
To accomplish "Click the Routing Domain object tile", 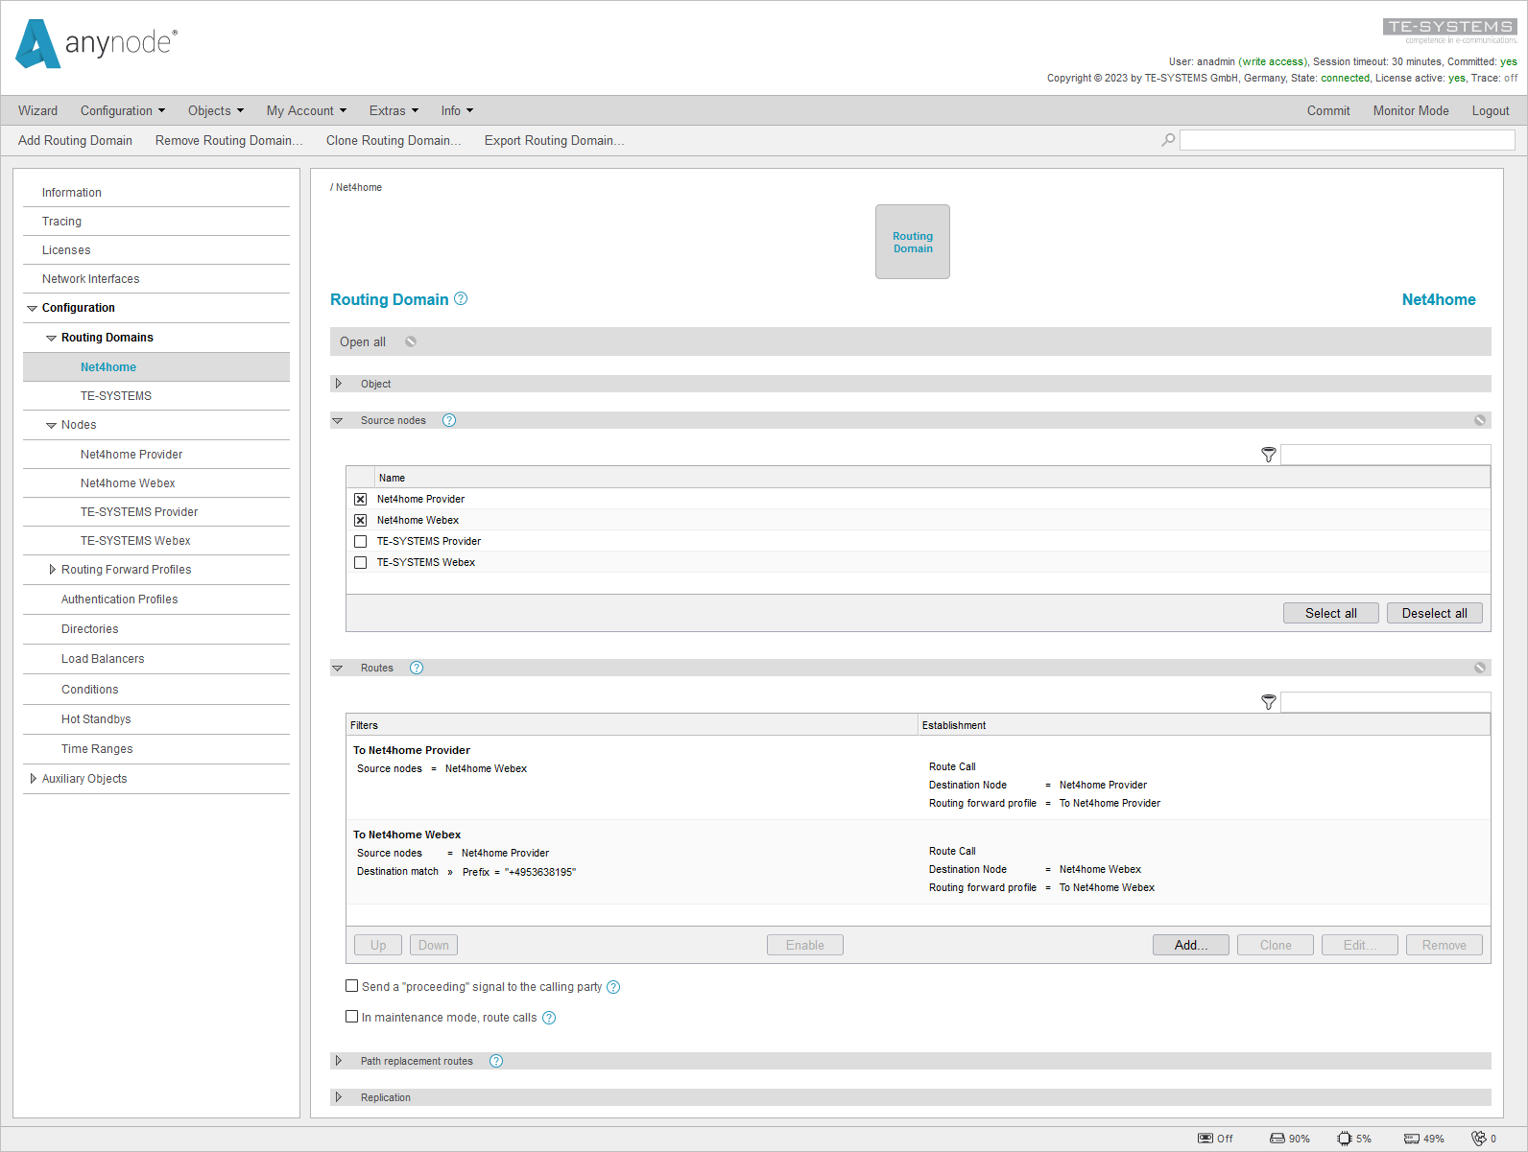I will click(913, 242).
